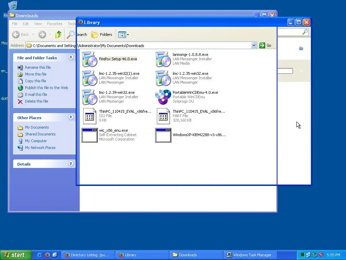Click Rename this file link
The image size is (346, 260).
point(38,67)
